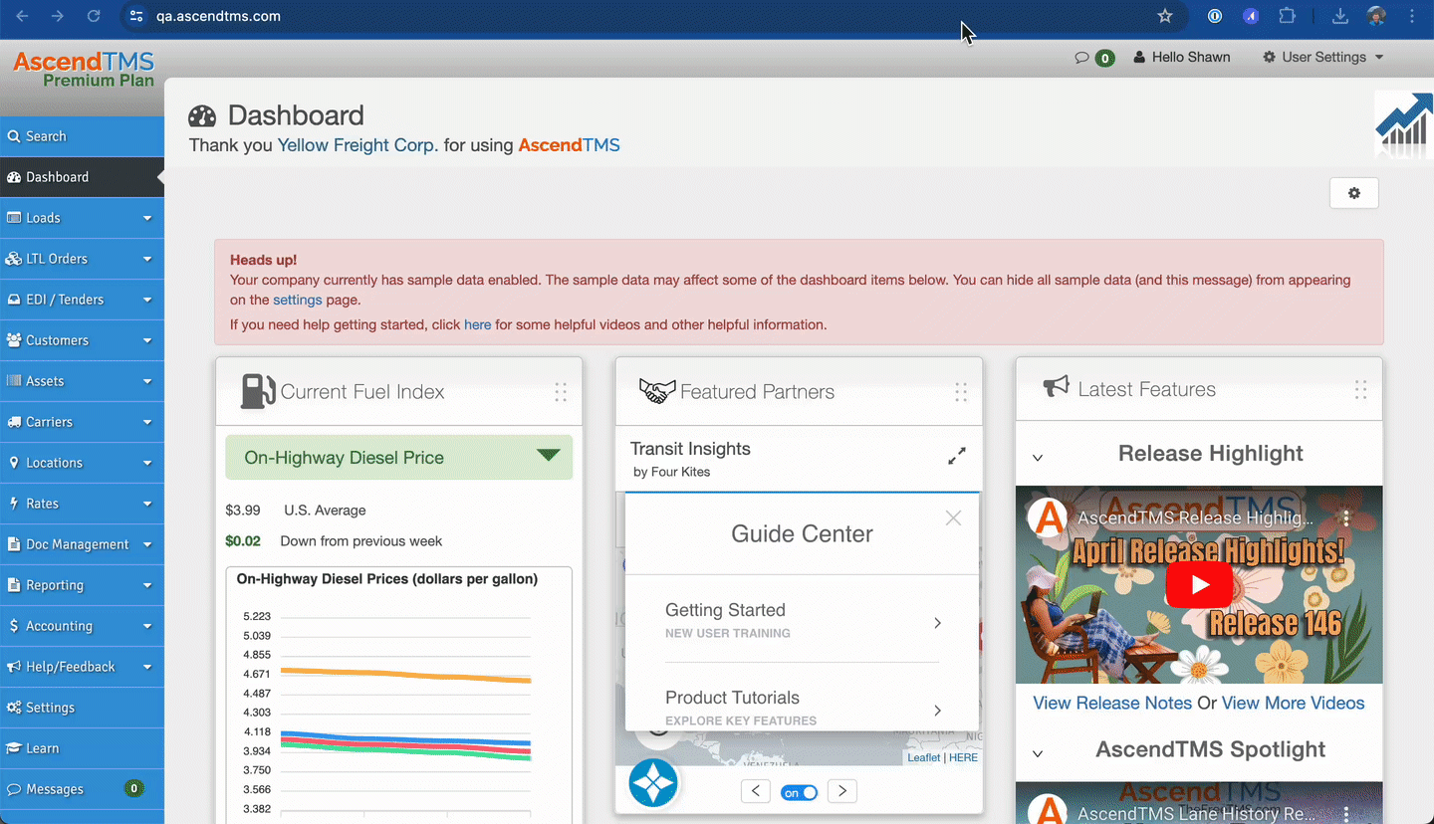Grab the Featured Partners drag handle
Screen dimensions: 1434x824
961,392
